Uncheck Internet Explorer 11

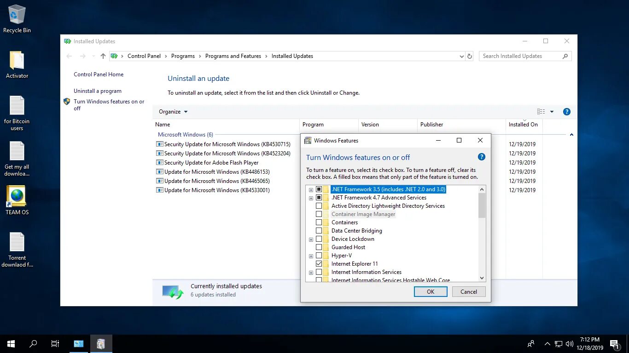(319, 264)
